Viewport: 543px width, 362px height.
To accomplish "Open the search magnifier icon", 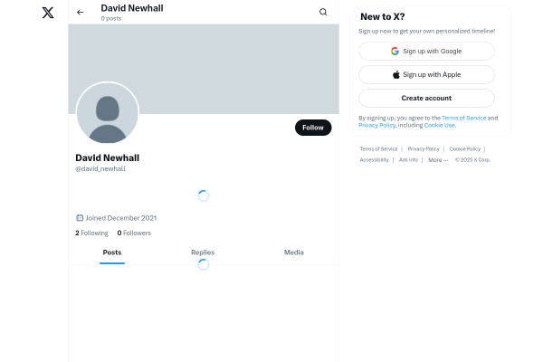I will (323, 12).
